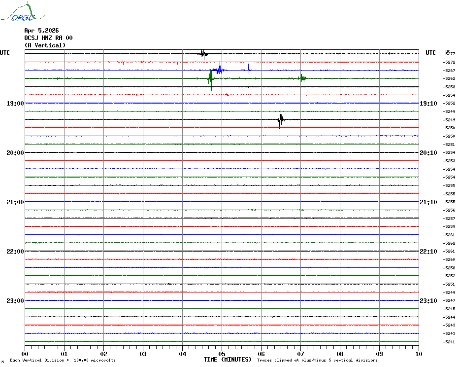Click the 21:00 hour label on left axis
Viewport: 458px width, 367px height.
point(15,202)
